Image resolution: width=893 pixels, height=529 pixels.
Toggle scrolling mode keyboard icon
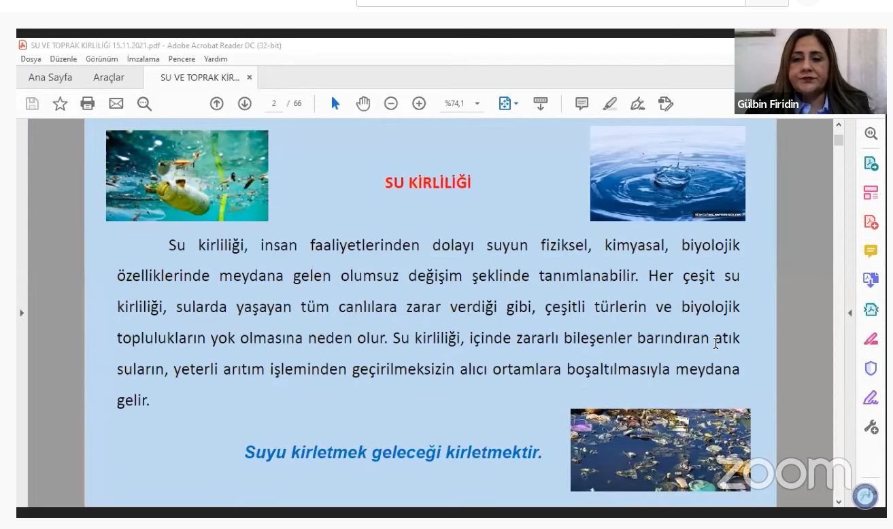(541, 103)
